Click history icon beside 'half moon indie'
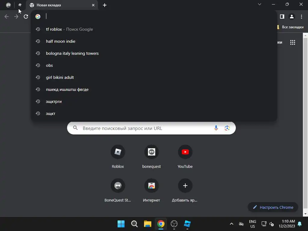The image size is (308, 231). tap(38, 41)
